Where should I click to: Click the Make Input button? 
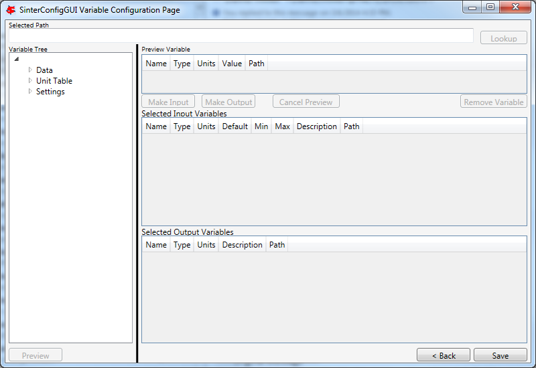point(168,102)
